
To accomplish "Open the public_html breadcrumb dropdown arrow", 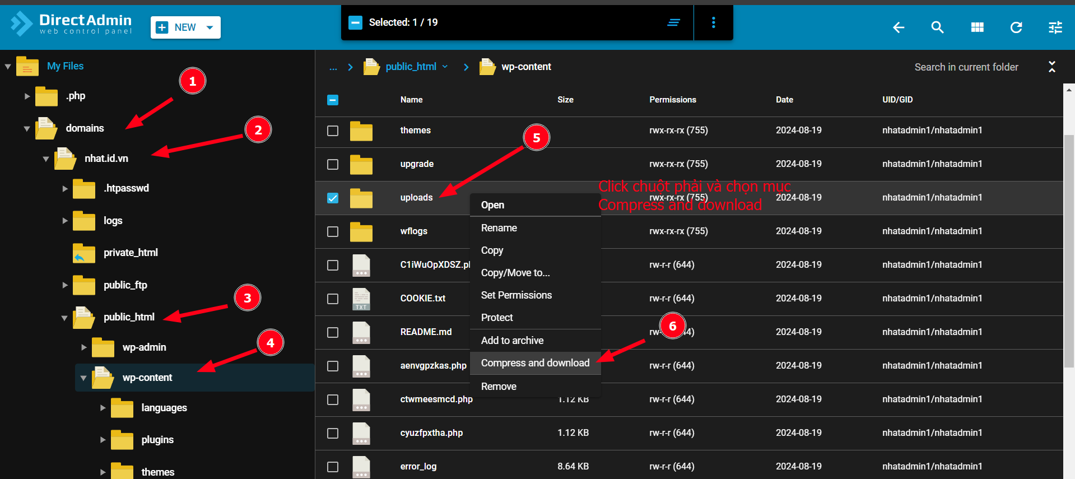I will coord(445,67).
